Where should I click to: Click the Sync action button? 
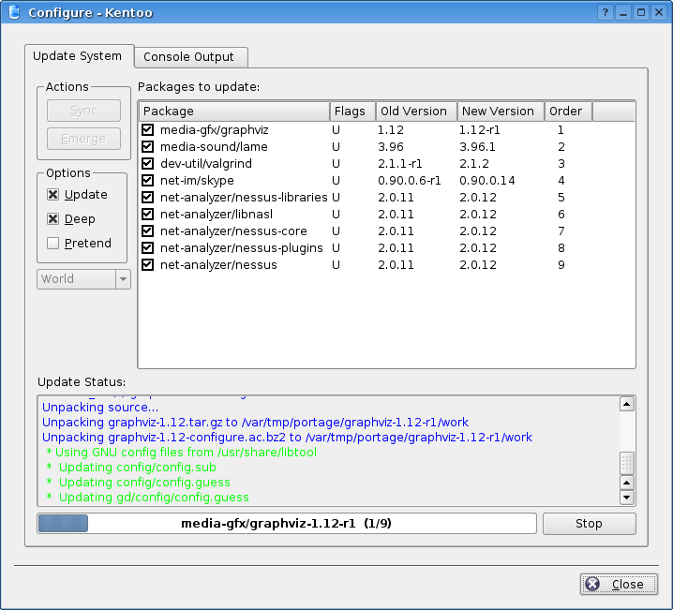83,111
